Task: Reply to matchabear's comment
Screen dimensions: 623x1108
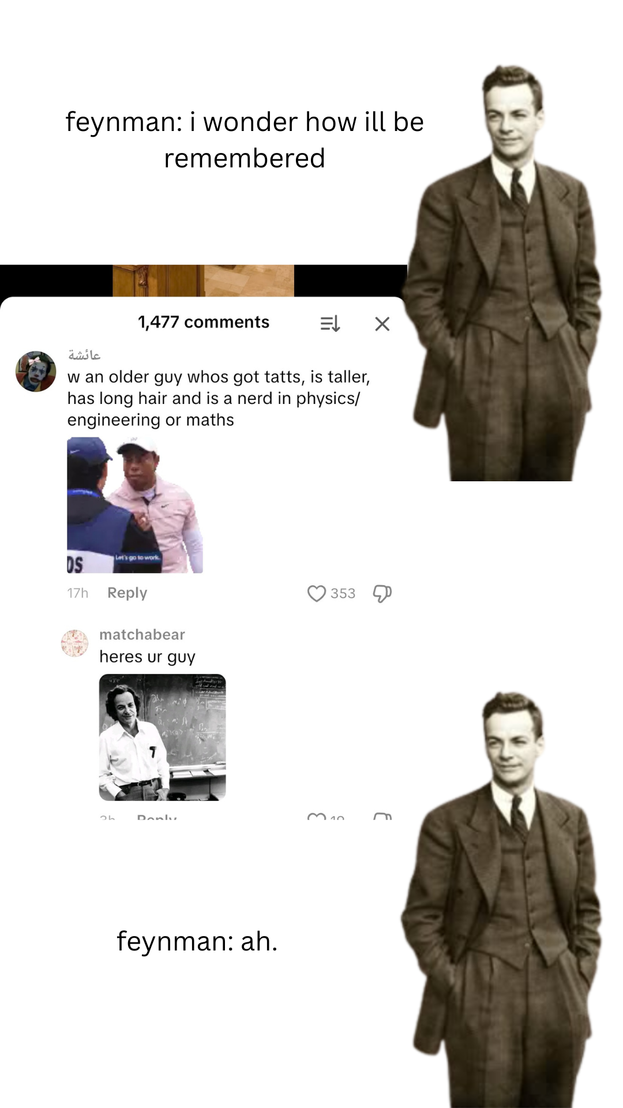Action: [157, 817]
